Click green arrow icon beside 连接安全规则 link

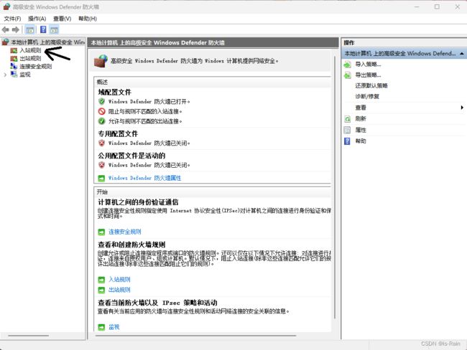coord(101,232)
